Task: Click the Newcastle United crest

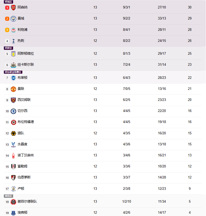Action: tap(13, 65)
